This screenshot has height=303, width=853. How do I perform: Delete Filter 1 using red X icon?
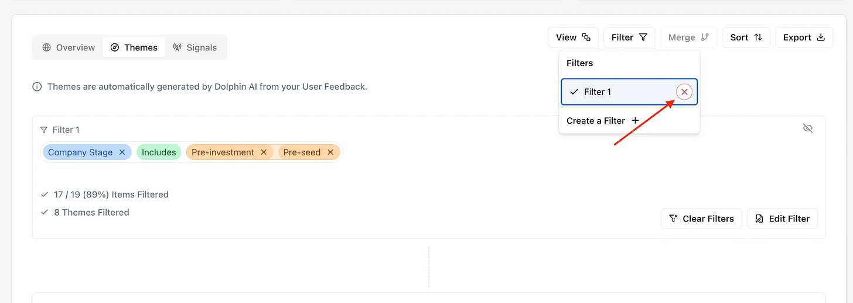(684, 92)
